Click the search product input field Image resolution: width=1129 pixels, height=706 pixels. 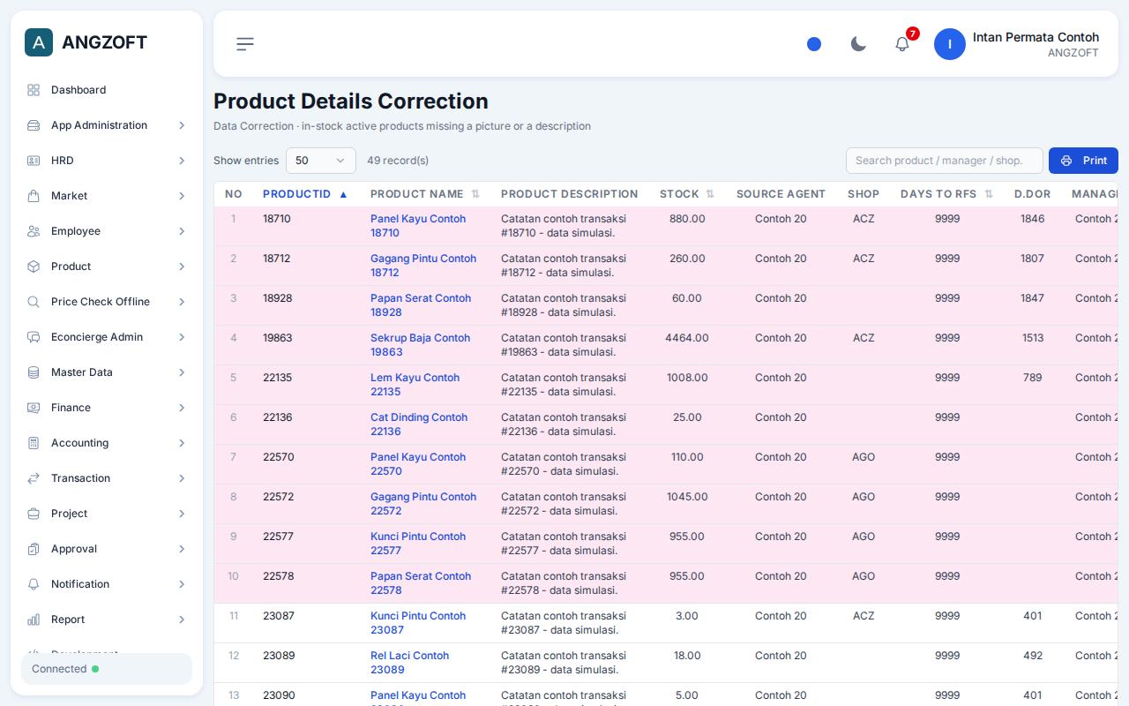945,161
